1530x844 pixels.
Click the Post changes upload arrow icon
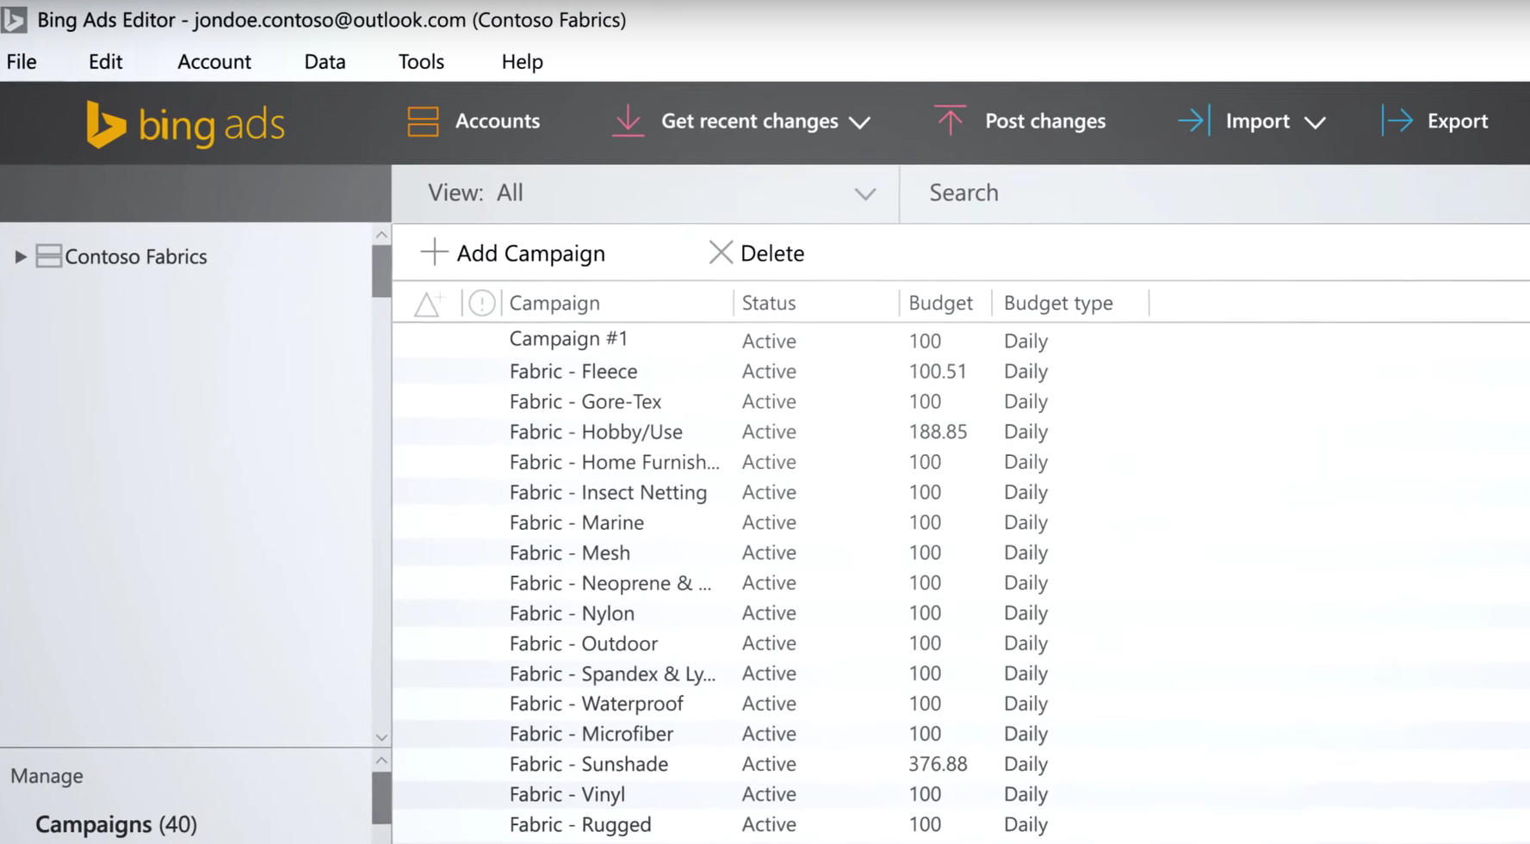coord(950,120)
